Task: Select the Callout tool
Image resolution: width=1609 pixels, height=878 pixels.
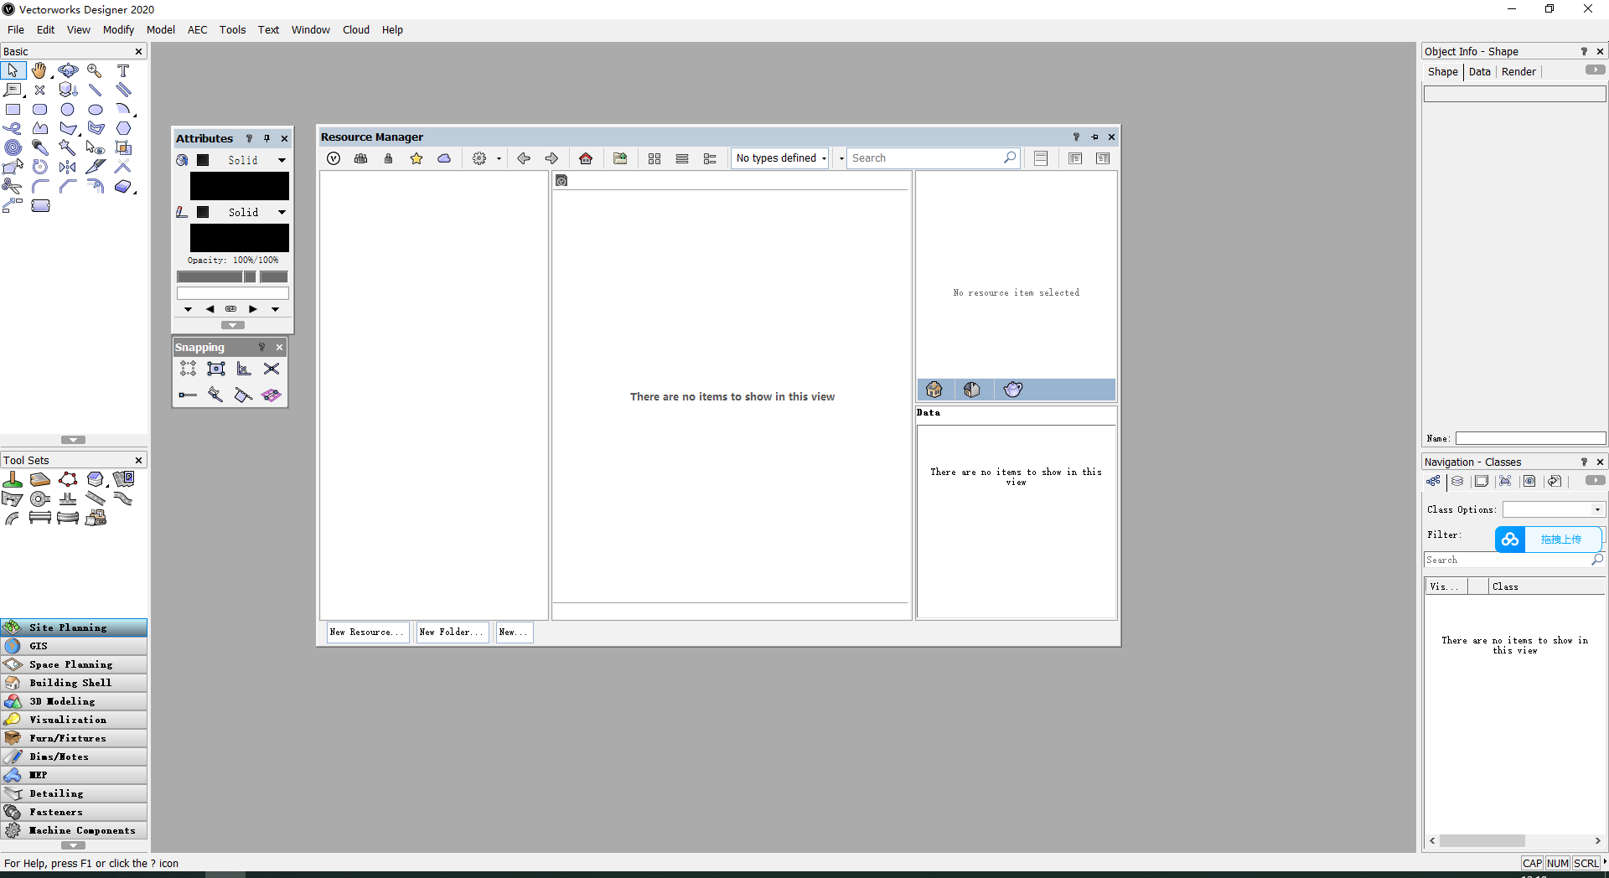Action: coord(13,90)
